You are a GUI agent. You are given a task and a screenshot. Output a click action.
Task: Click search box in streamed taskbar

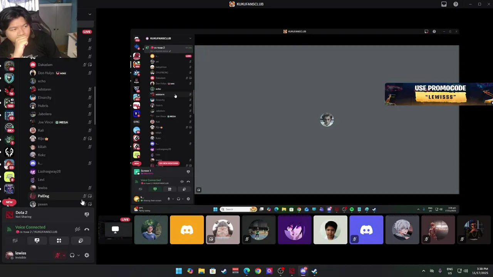239,209
